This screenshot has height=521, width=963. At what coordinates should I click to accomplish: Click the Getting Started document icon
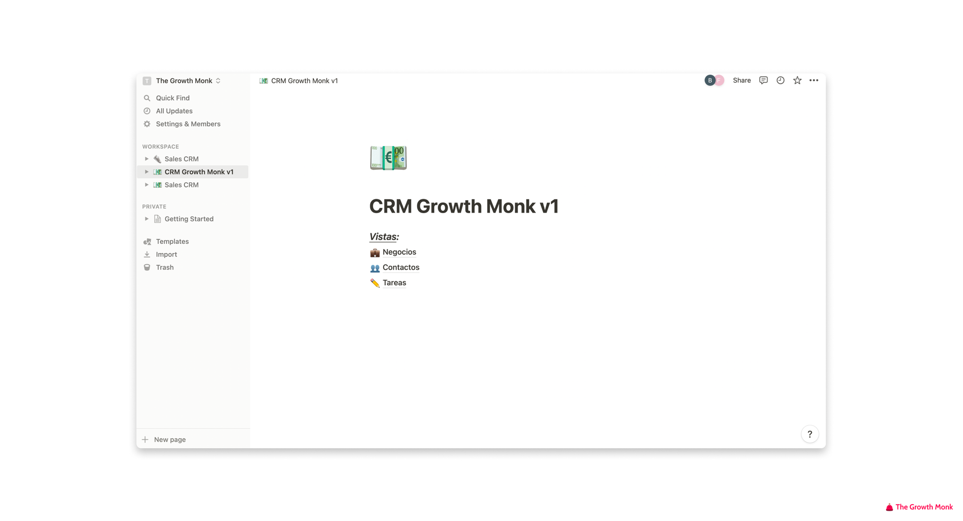[x=157, y=219]
